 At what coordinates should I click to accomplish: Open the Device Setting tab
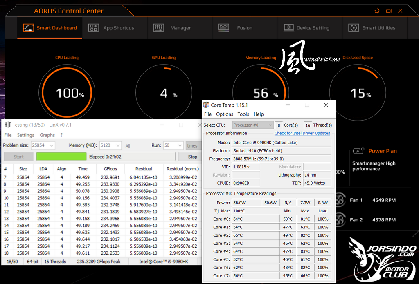310,28
